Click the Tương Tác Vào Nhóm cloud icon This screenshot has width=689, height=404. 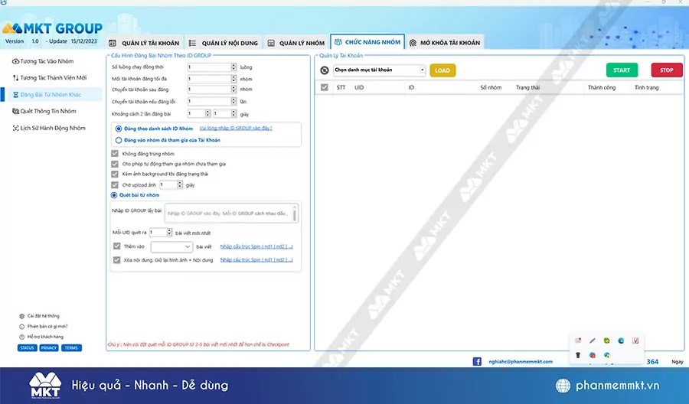pos(16,60)
